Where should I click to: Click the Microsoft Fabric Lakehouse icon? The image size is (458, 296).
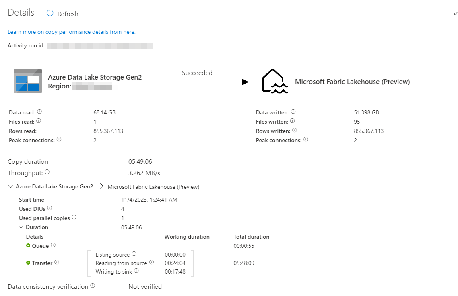pyautogui.click(x=274, y=81)
